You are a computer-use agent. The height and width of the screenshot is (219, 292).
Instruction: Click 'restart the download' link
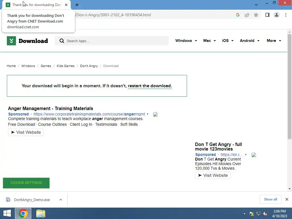[150, 86]
